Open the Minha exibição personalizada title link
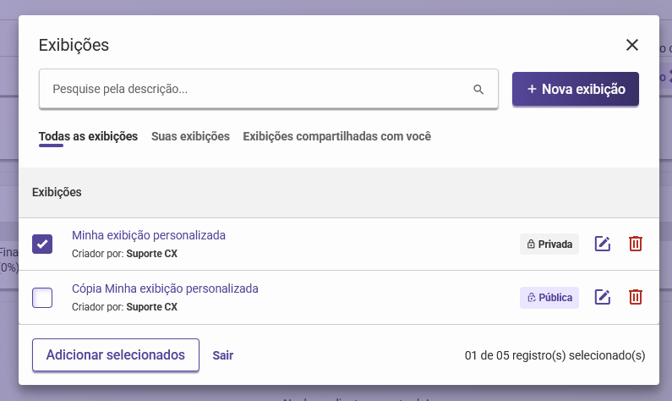The image size is (672, 401). click(x=149, y=235)
